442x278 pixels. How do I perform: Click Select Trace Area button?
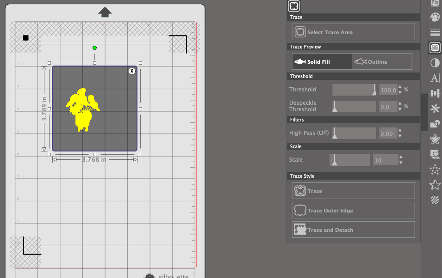pyautogui.click(x=354, y=32)
